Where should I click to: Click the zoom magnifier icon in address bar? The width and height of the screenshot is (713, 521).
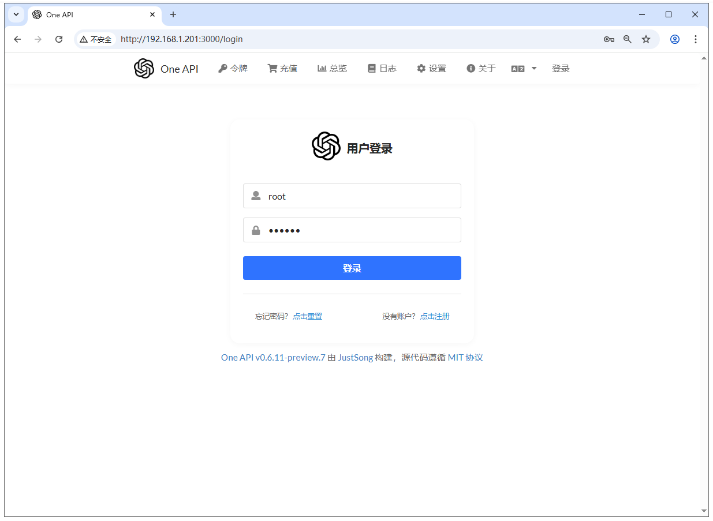(628, 39)
